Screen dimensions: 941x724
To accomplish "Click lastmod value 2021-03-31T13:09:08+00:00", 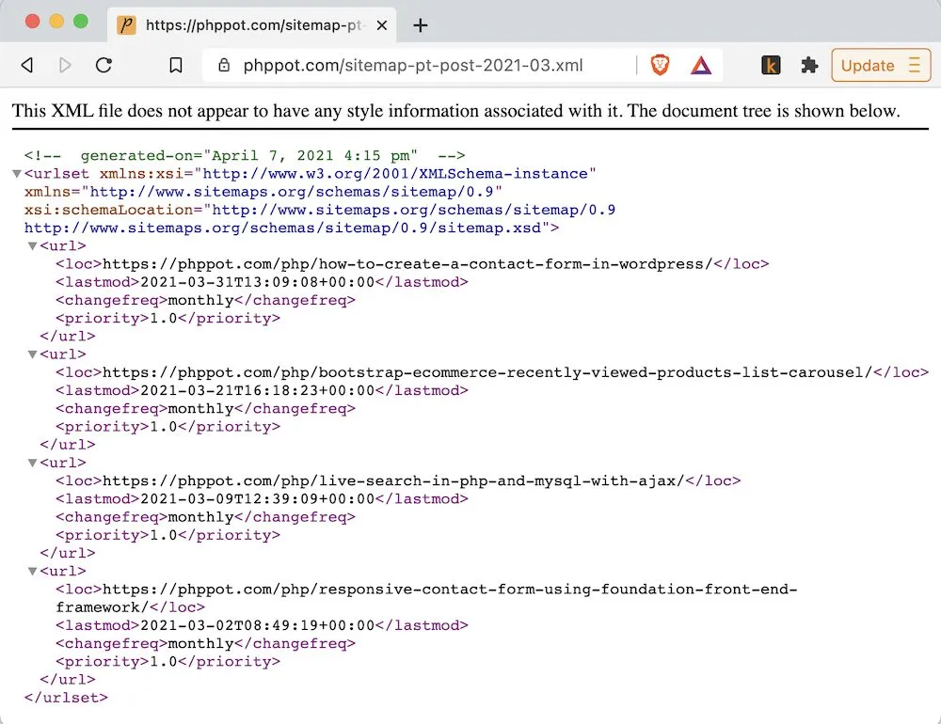I will 258,282.
